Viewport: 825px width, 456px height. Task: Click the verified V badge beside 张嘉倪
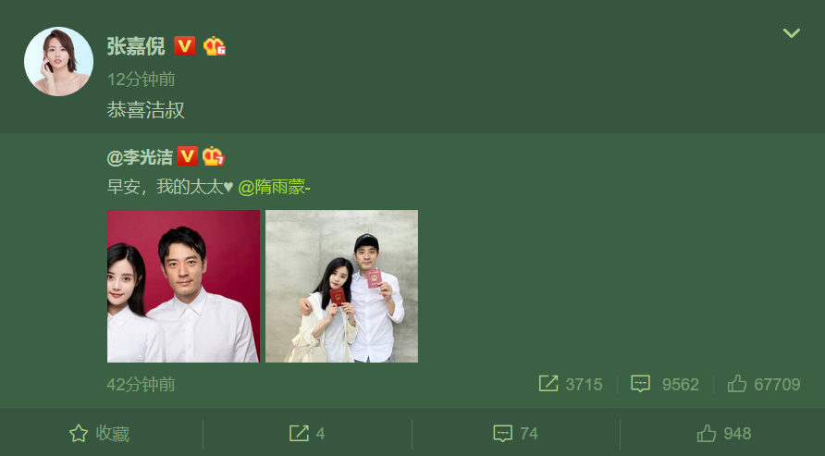(185, 46)
